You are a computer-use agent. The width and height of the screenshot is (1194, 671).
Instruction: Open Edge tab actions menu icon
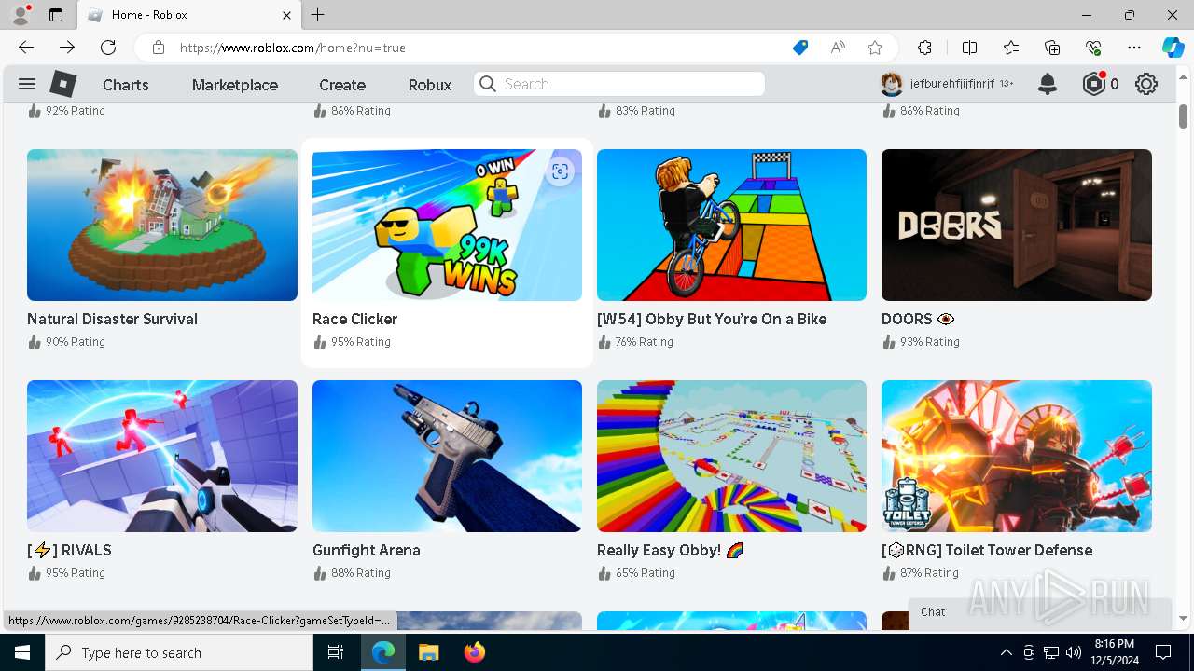tap(56, 15)
